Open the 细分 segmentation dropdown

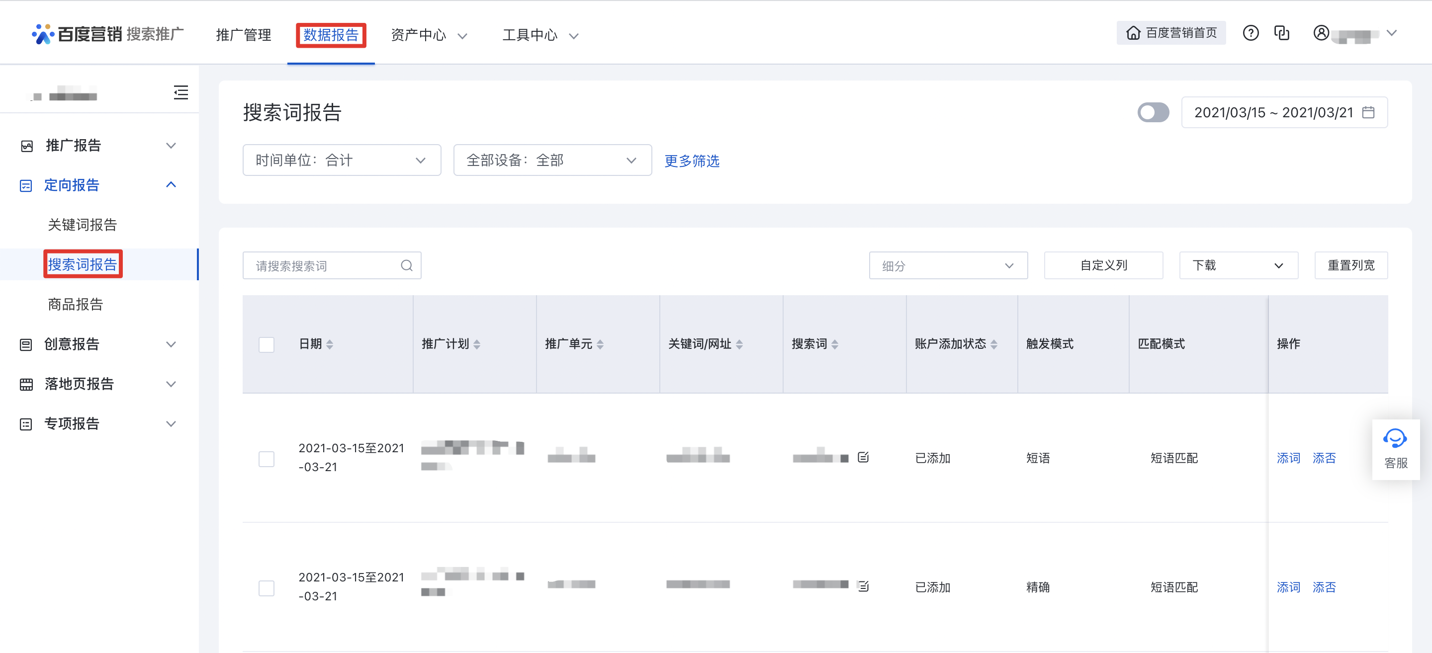[x=948, y=266]
